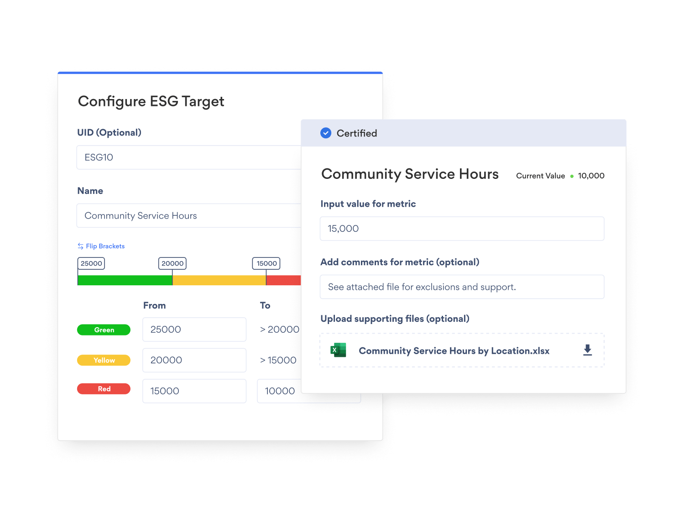The height and width of the screenshot is (513, 684).
Task: Click the 15000 threshold marker on bar
Action: pyautogui.click(x=266, y=264)
